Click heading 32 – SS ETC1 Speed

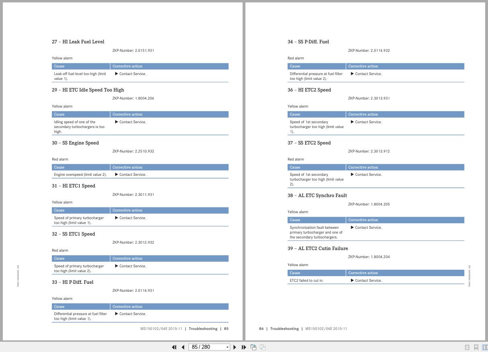(x=73, y=234)
